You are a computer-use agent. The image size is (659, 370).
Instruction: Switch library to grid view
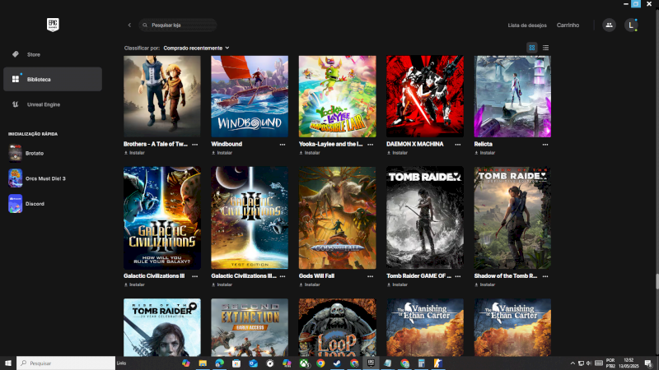pos(532,48)
